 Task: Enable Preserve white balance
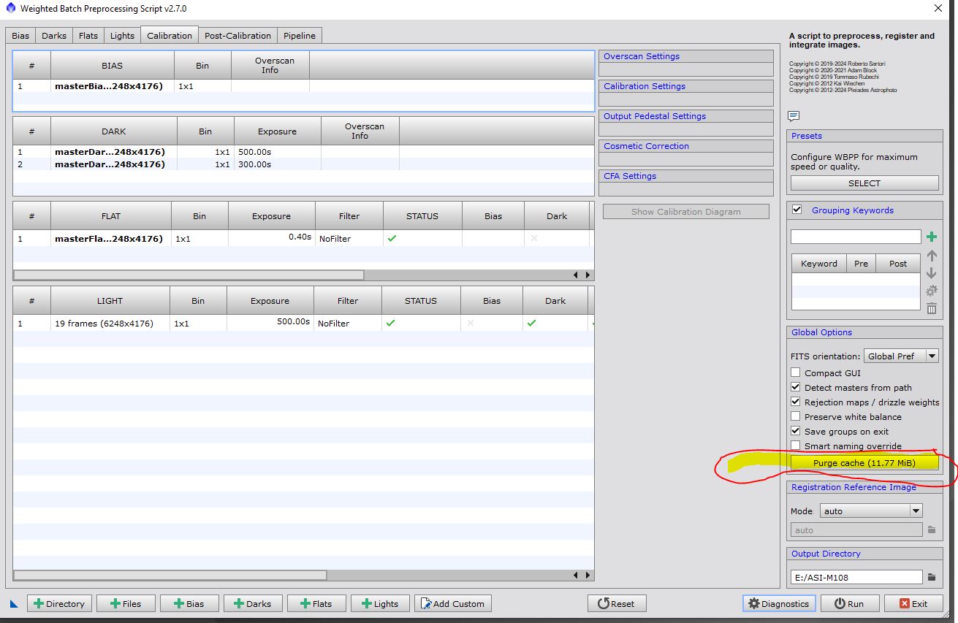tap(796, 416)
